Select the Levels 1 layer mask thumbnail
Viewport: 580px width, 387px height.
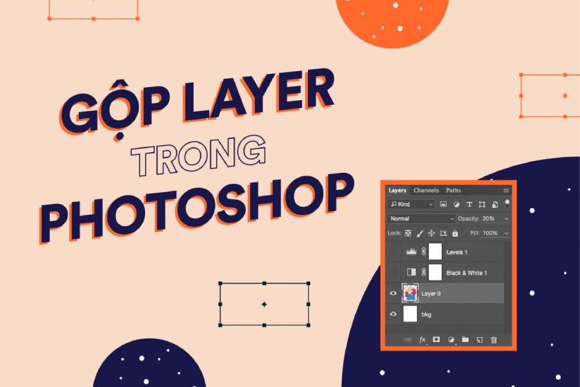coord(435,252)
